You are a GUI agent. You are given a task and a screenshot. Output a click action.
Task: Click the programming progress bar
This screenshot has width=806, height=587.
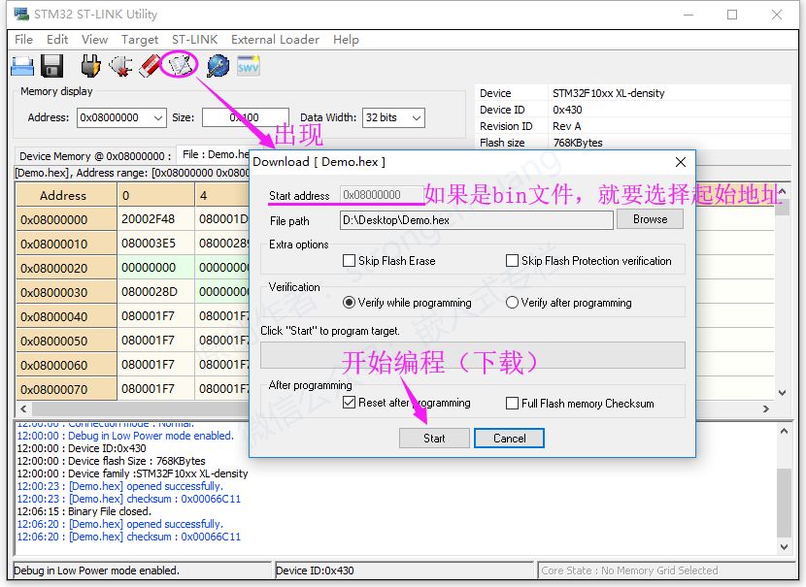tap(472, 355)
